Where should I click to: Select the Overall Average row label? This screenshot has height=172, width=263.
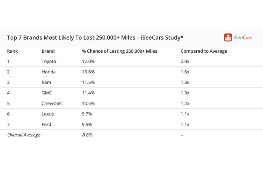click(24, 135)
